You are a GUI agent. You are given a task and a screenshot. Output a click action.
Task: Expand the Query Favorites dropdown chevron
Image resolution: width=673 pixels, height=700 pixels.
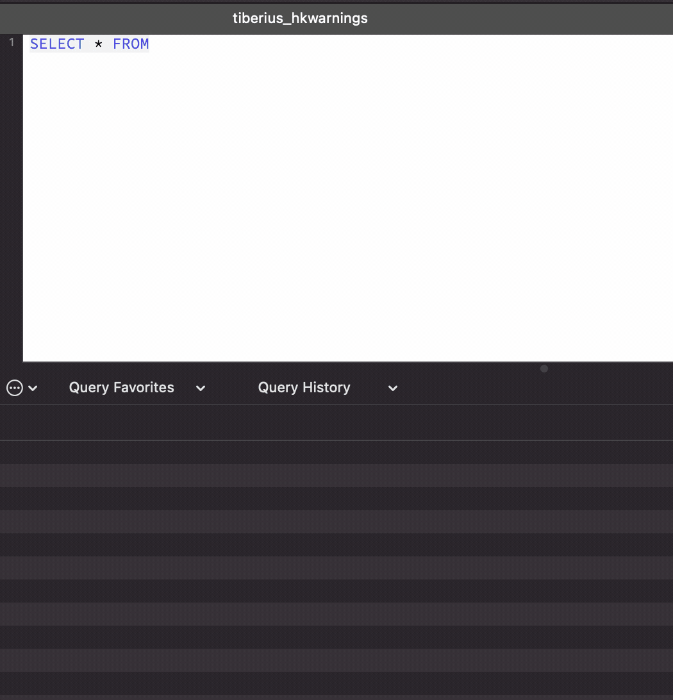(200, 388)
